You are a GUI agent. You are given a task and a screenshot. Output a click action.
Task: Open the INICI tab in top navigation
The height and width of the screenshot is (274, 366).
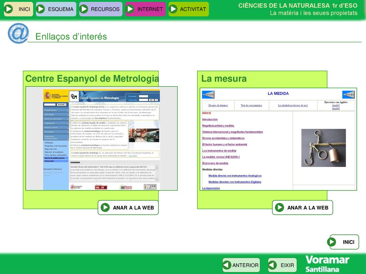[19, 9]
